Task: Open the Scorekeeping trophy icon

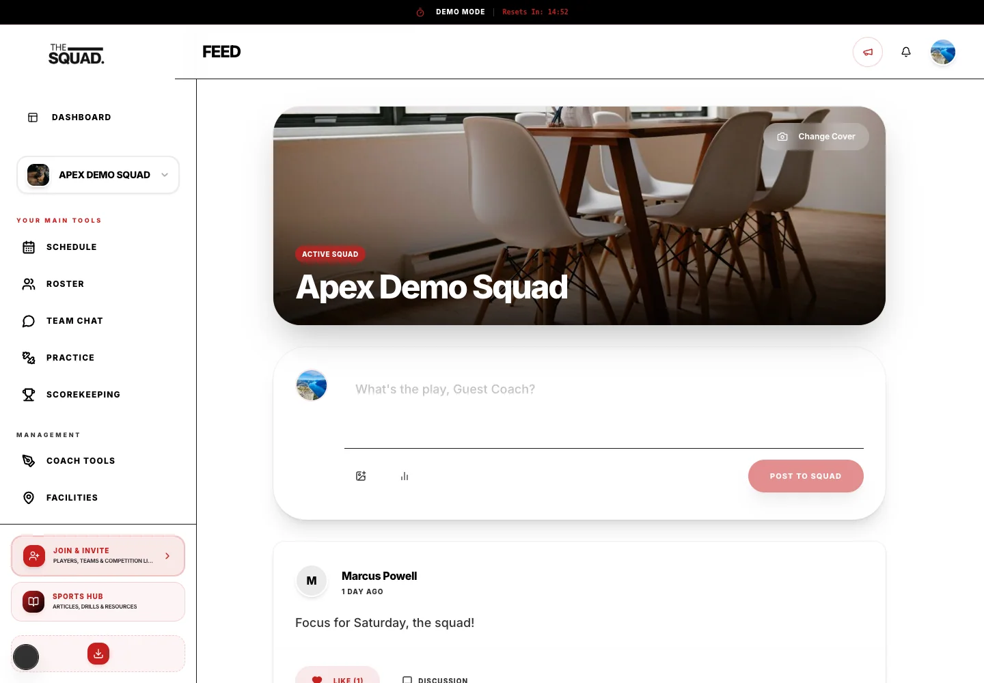Action: 29,395
